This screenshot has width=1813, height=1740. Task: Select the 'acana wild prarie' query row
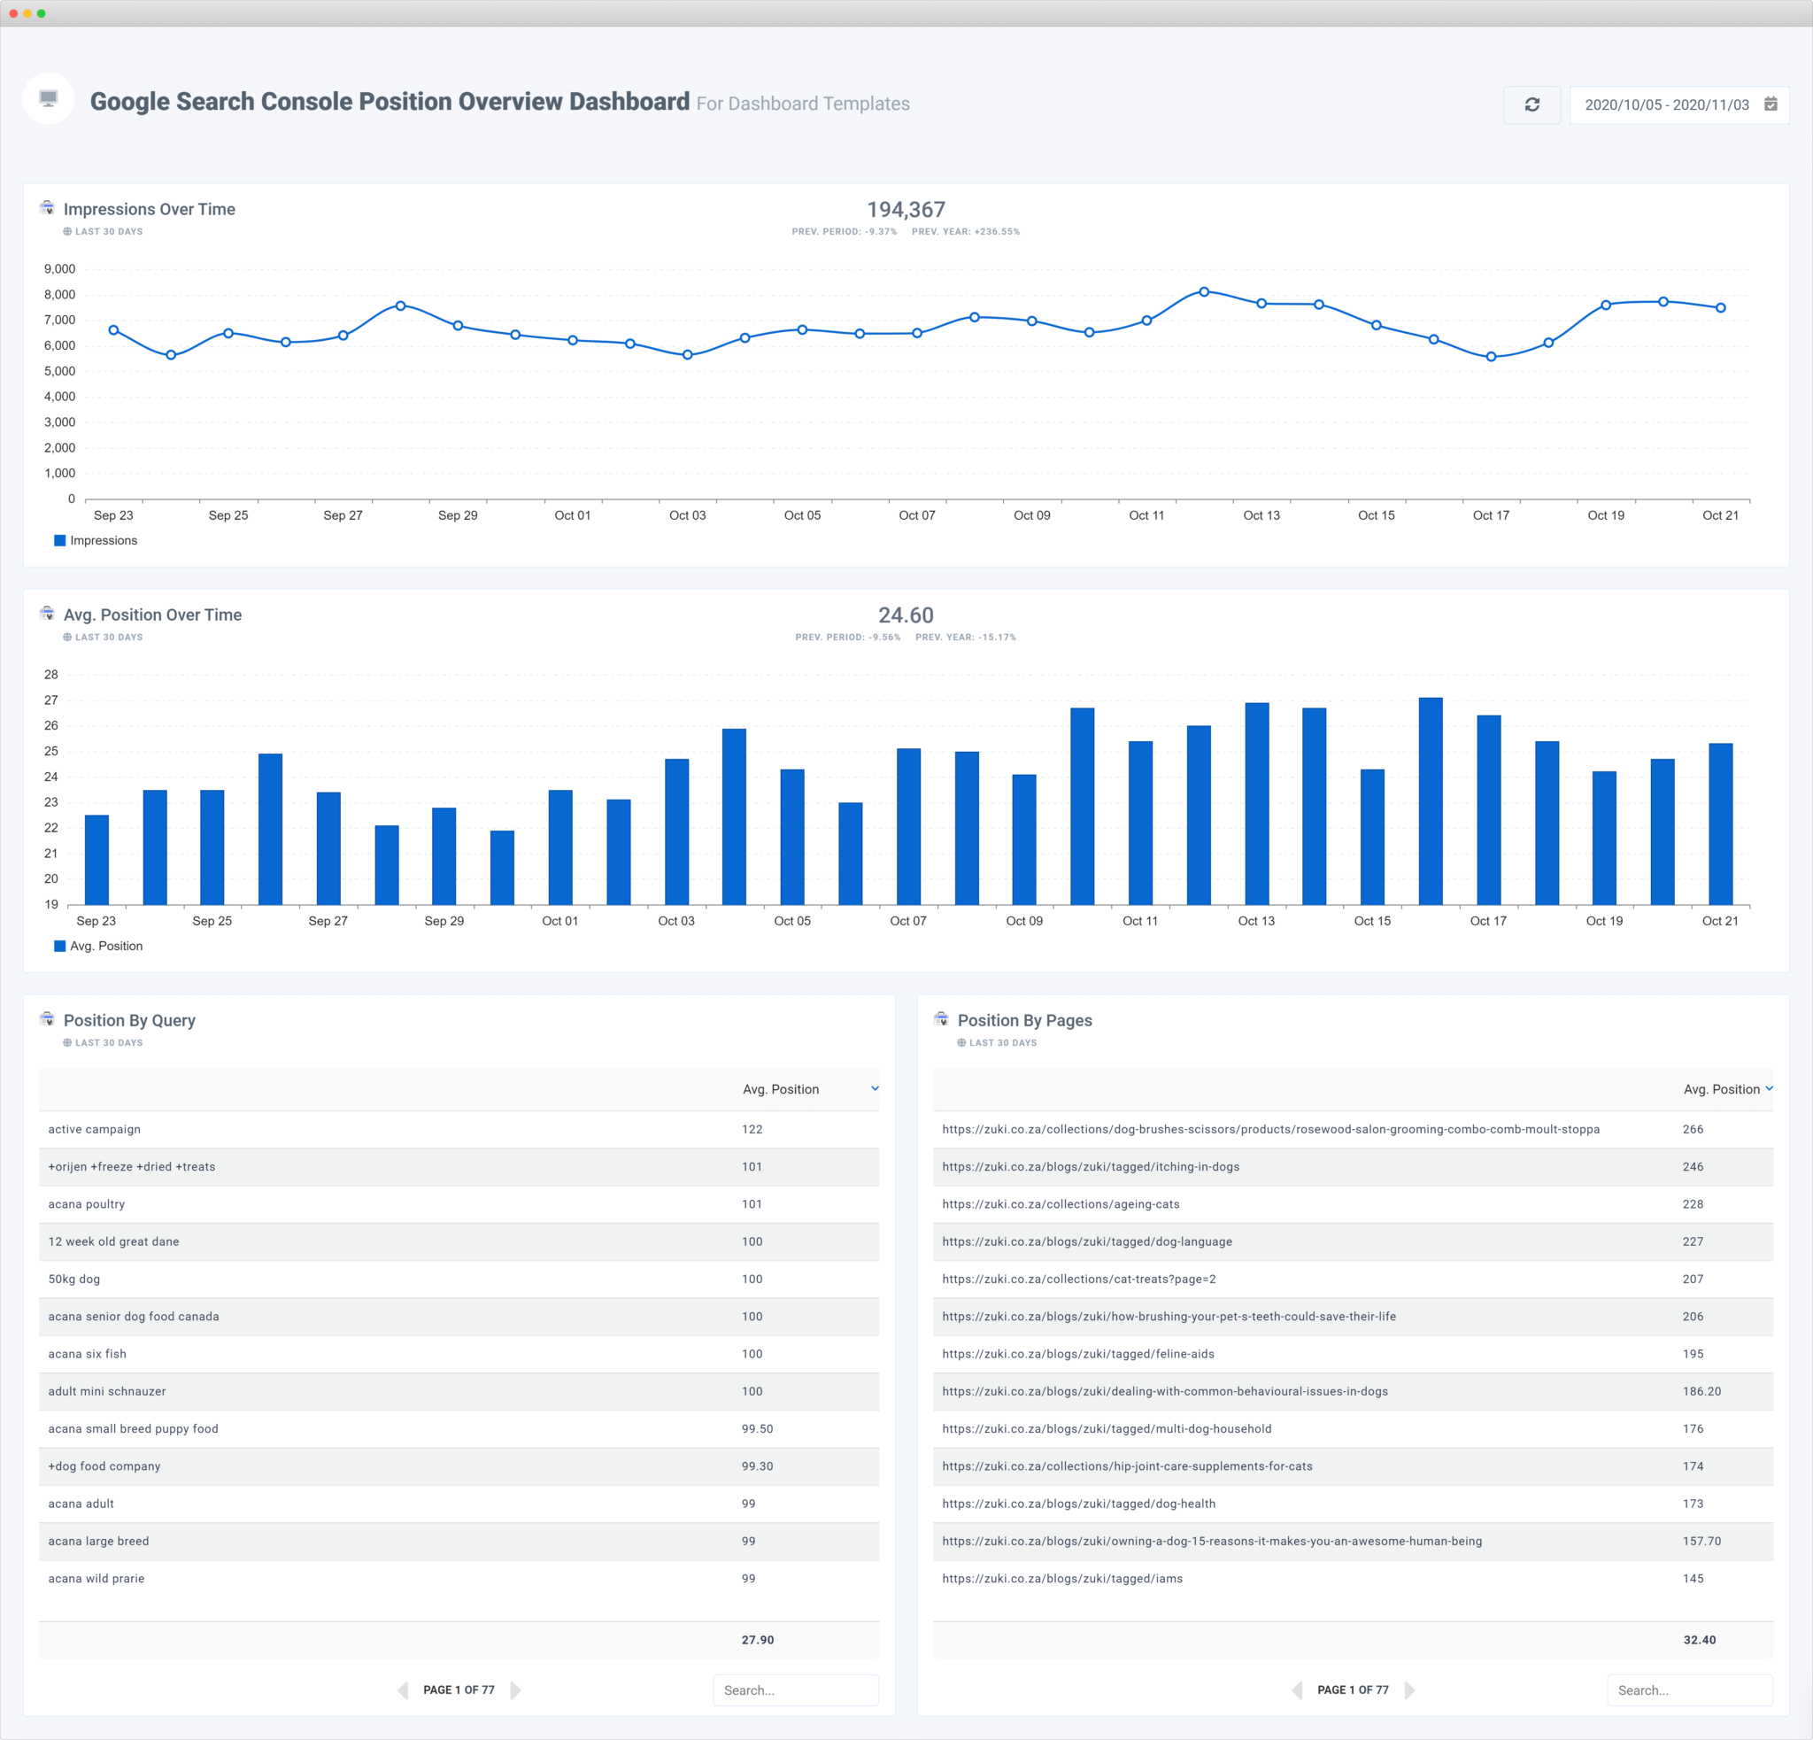(x=459, y=1579)
